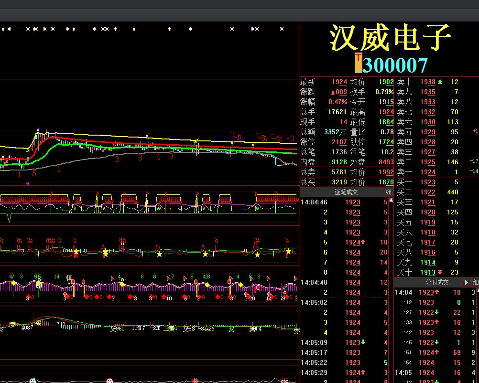Click the 细 button beside 分时成交

(475, 282)
